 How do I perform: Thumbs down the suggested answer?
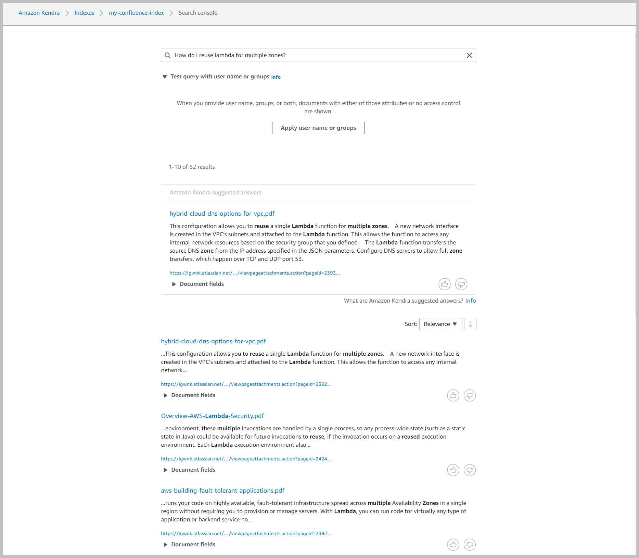(x=461, y=284)
